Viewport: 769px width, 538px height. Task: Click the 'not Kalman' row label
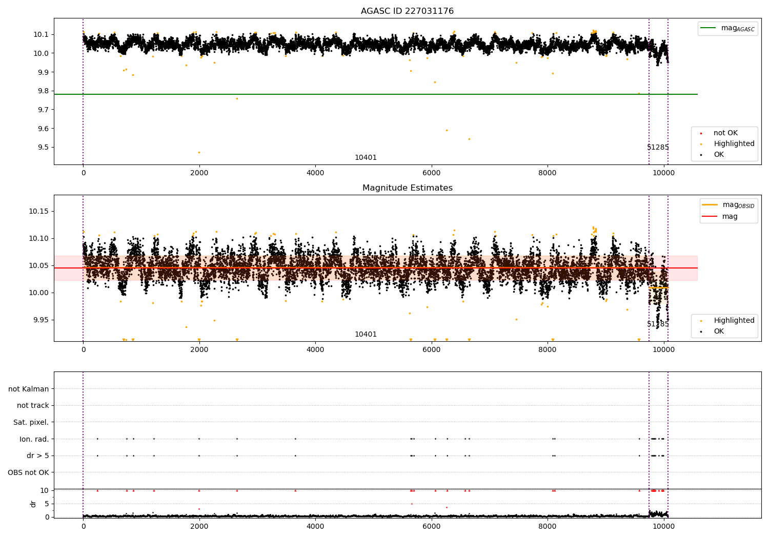pos(29,389)
